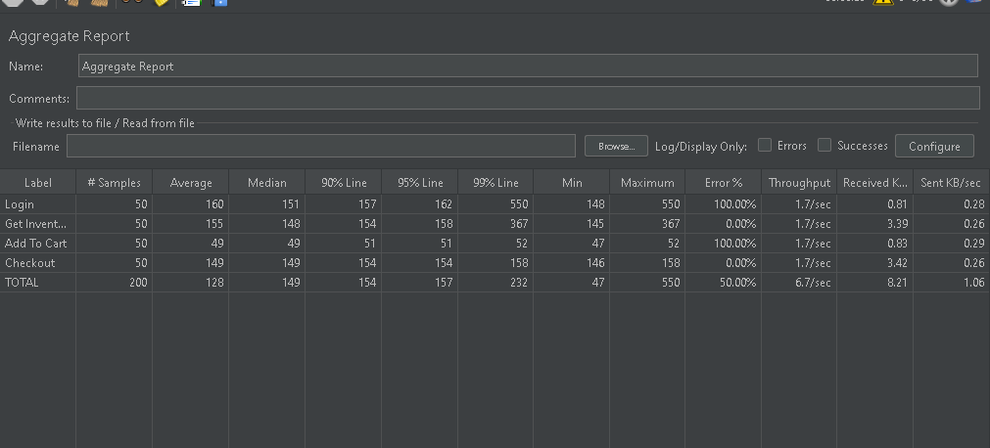Viewport: 990px width, 448px height.
Task: Select the TOTAL row label
Action: 22,282
